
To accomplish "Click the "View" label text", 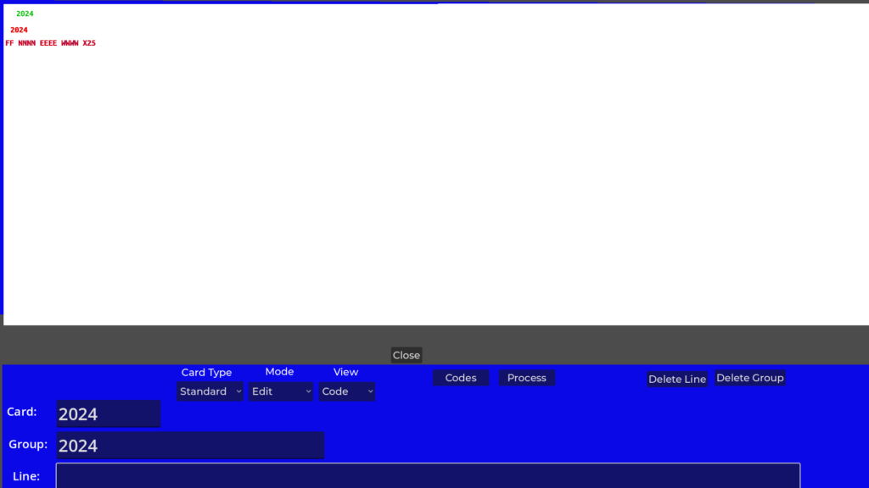I will click(345, 372).
